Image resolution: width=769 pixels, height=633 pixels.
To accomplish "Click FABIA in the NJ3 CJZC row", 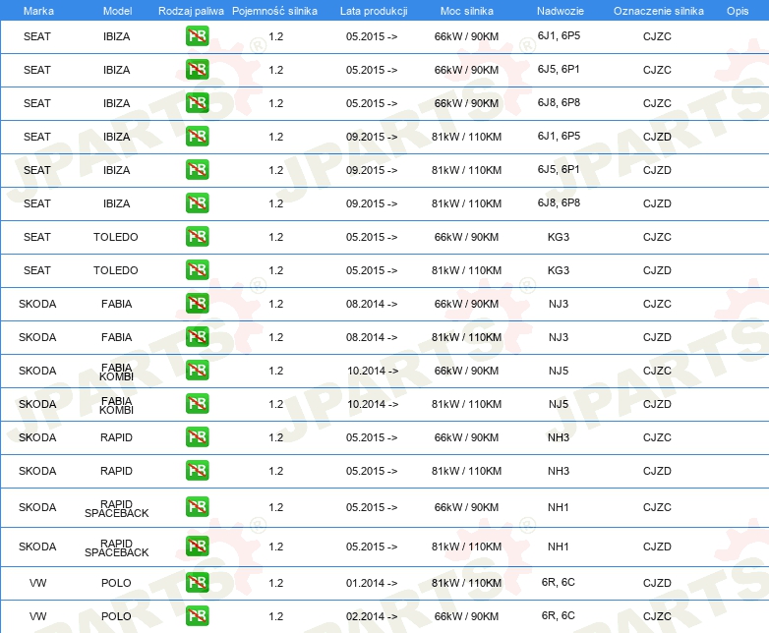I will point(116,304).
